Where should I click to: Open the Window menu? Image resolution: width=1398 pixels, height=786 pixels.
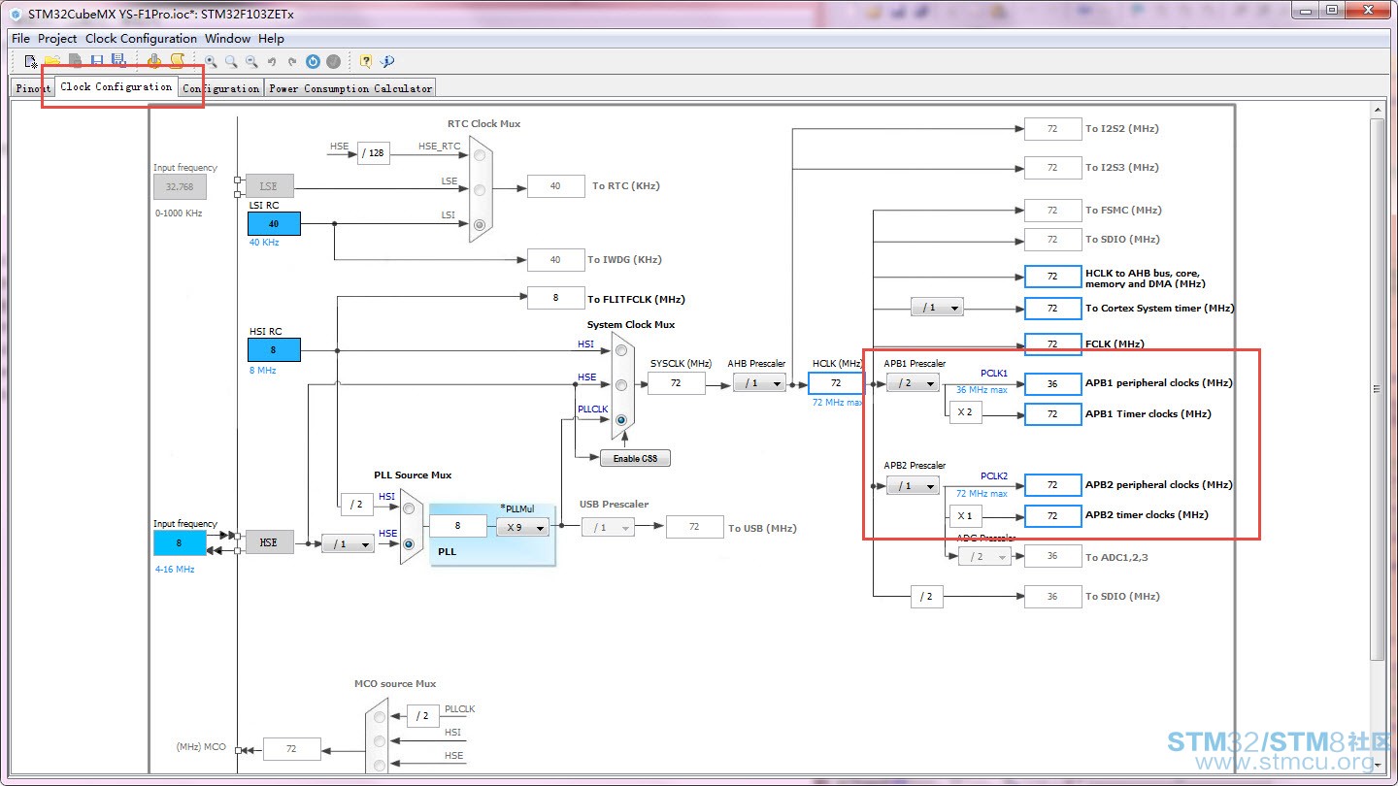tap(227, 39)
